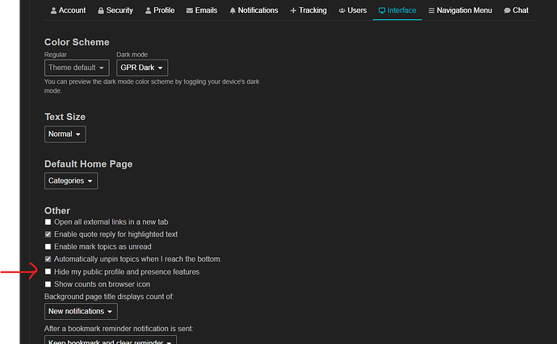This screenshot has height=344, width=557.
Task: Select the Interface tab
Action: tap(397, 10)
